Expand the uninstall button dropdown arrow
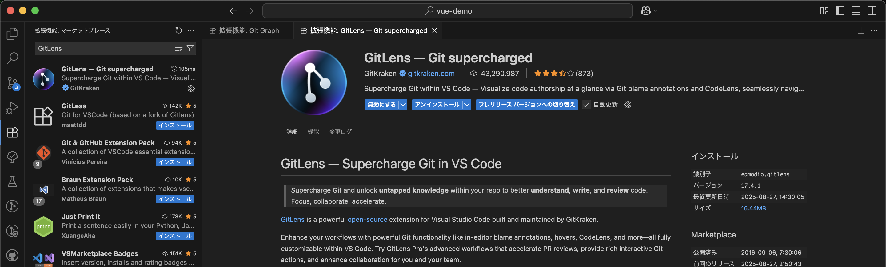 [x=467, y=105]
